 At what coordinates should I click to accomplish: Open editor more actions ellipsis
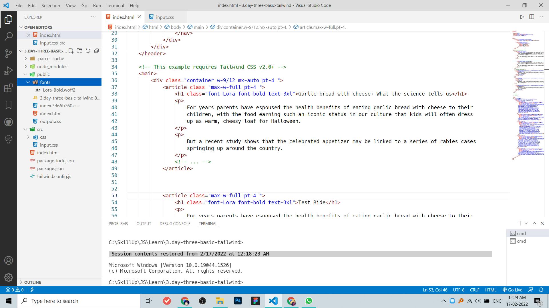click(541, 17)
